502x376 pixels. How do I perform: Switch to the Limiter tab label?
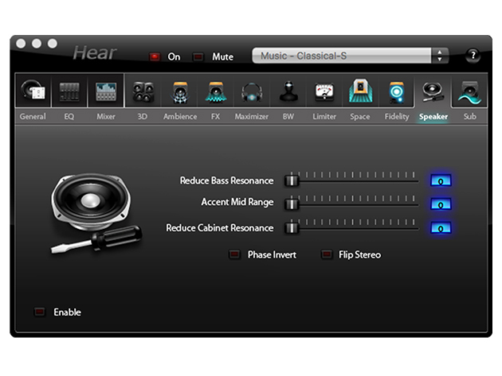pos(324,117)
